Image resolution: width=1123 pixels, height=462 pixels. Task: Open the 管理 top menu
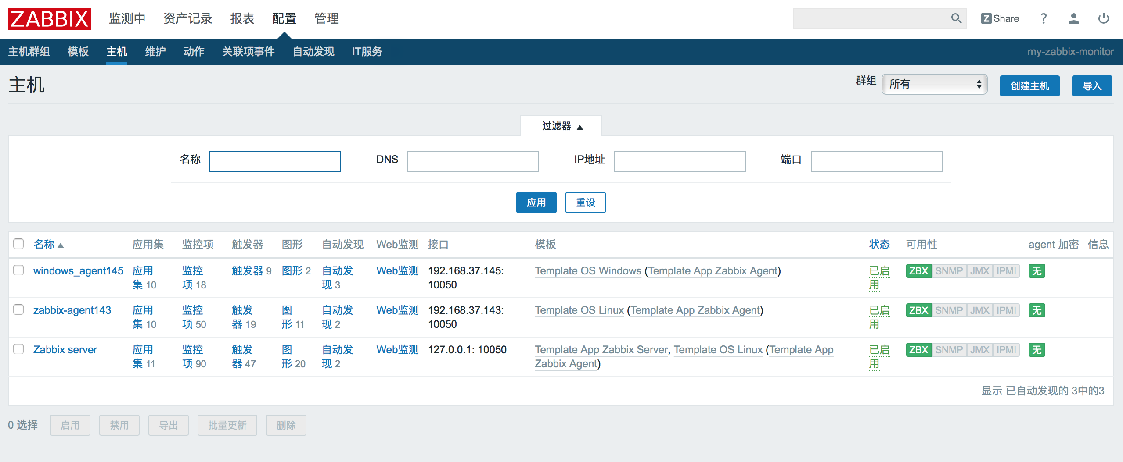click(327, 18)
